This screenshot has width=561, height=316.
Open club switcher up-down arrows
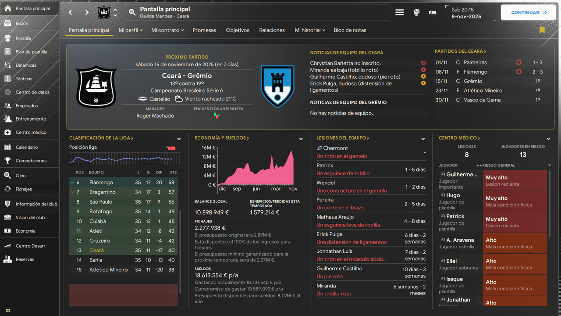[115, 13]
